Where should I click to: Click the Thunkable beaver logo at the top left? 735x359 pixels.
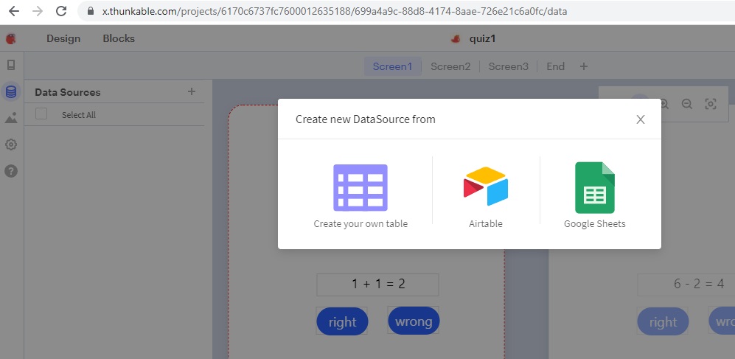coord(11,38)
